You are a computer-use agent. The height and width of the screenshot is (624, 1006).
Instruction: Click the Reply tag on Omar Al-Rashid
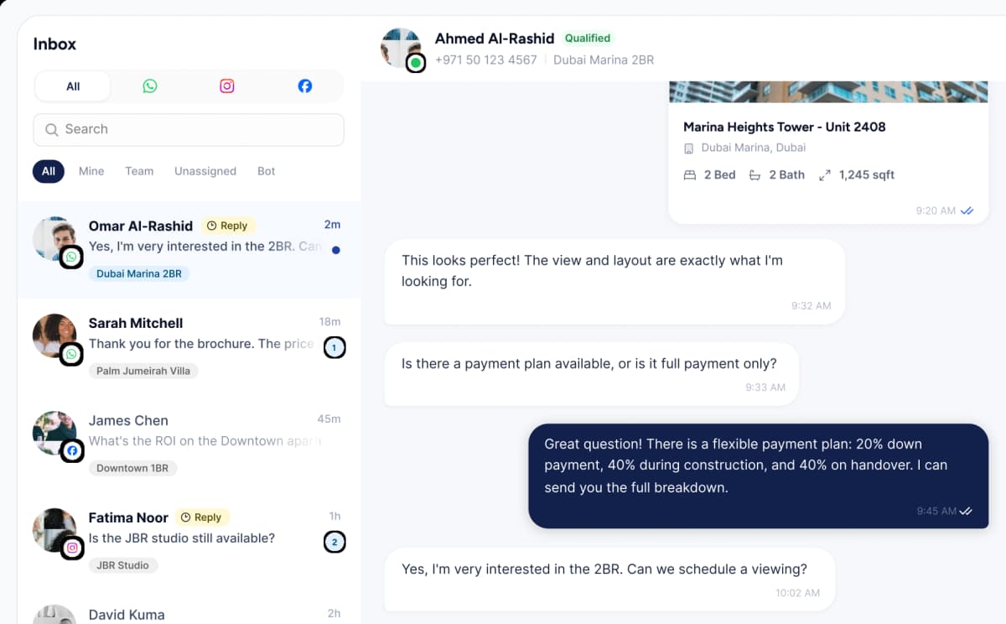228,226
